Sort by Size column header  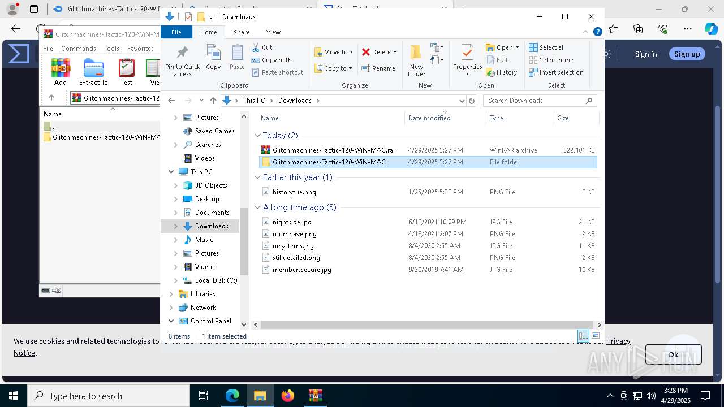(576, 118)
